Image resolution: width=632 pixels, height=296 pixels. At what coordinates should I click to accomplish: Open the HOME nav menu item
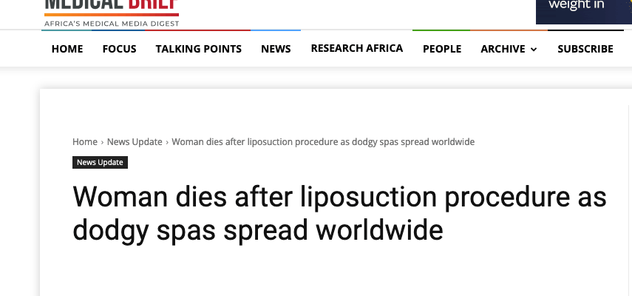pyautogui.click(x=67, y=49)
